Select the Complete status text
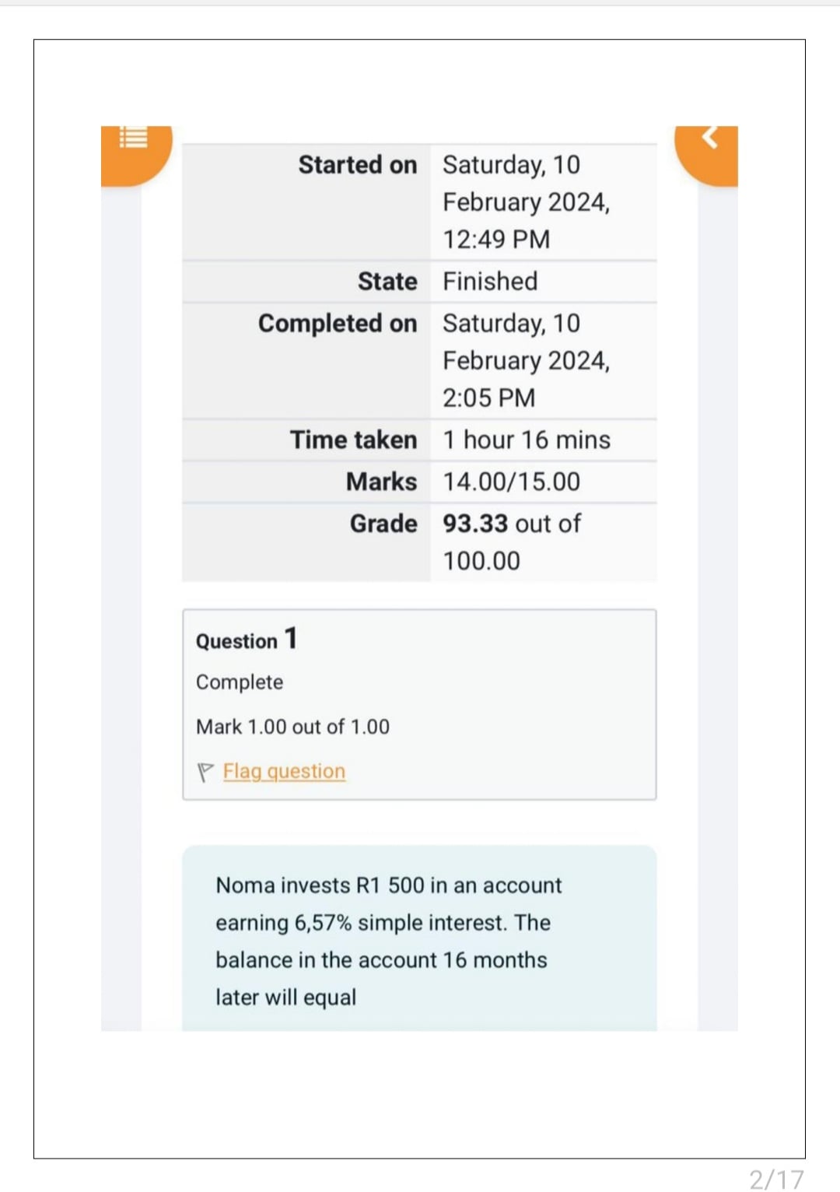Image resolution: width=840 pixels, height=1192 pixels. pos(240,682)
